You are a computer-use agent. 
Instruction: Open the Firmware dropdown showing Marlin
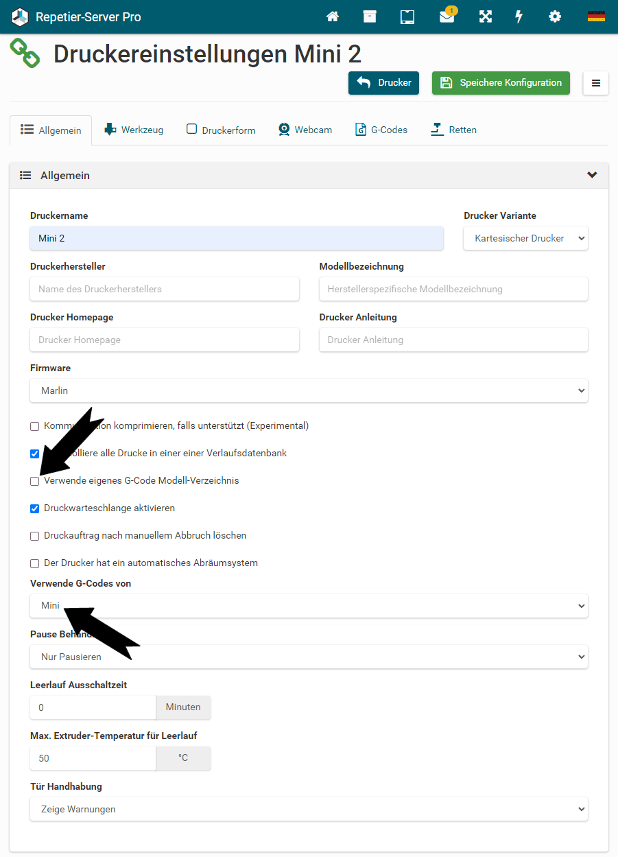point(309,390)
